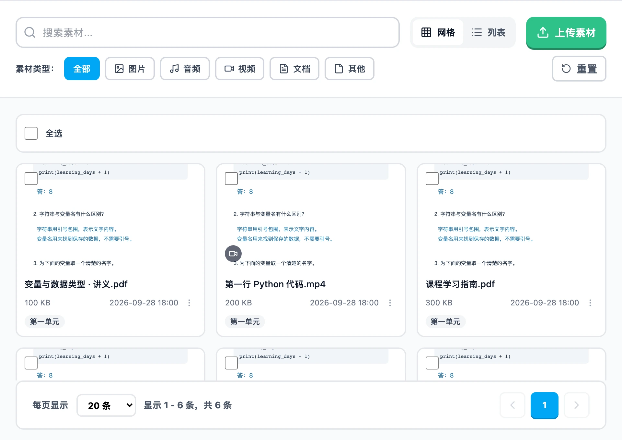This screenshot has height=440, width=622.
Task: Check the first card checkbox in second row
Action: point(31,363)
